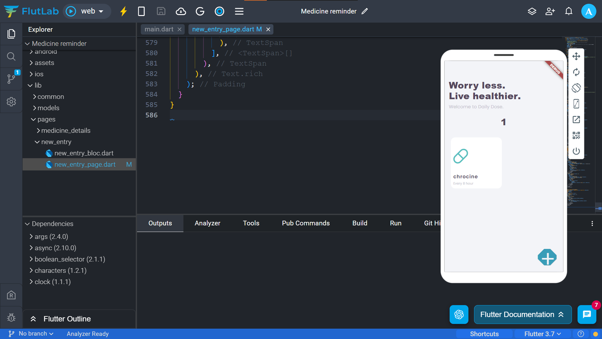The width and height of the screenshot is (602, 339).
Task: Toggle the notification bell icon
Action: pyautogui.click(x=569, y=11)
